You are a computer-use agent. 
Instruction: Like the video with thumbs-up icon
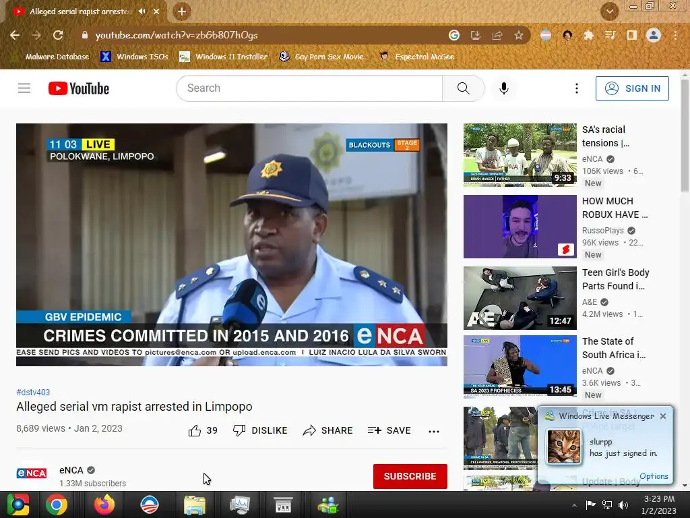click(195, 430)
